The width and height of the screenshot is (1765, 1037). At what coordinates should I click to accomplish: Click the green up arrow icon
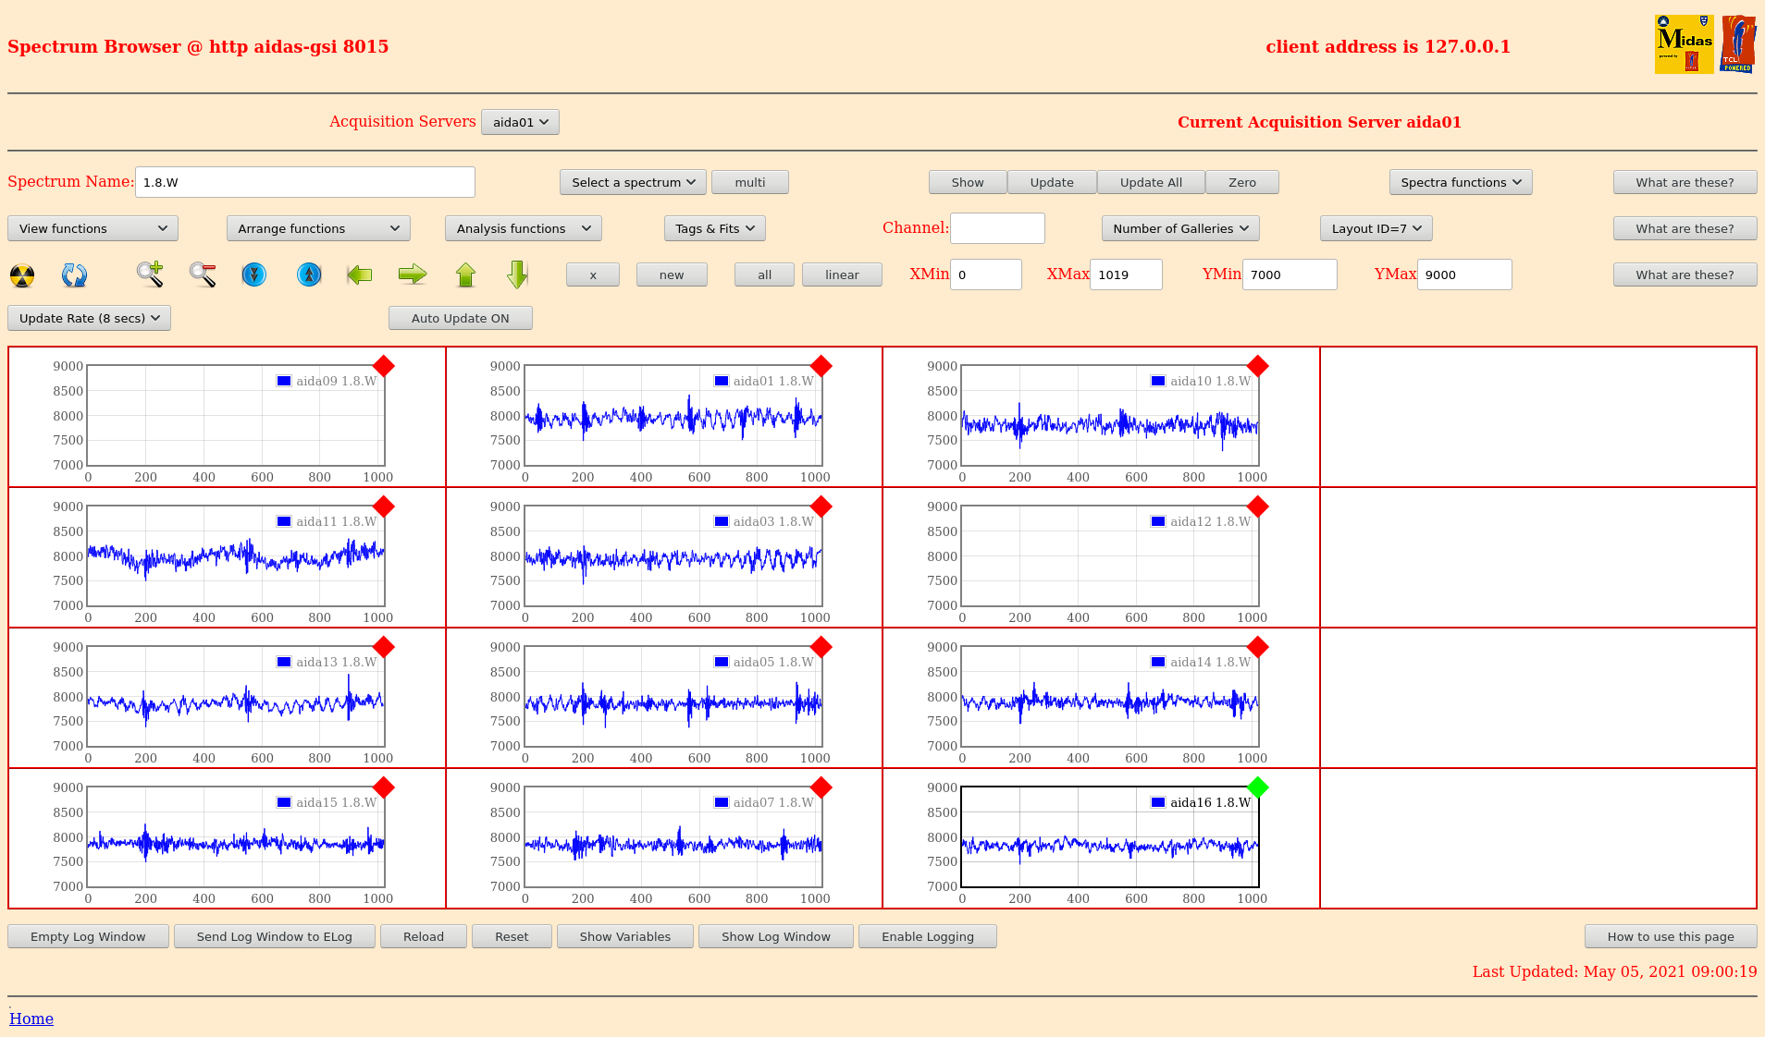tap(465, 274)
